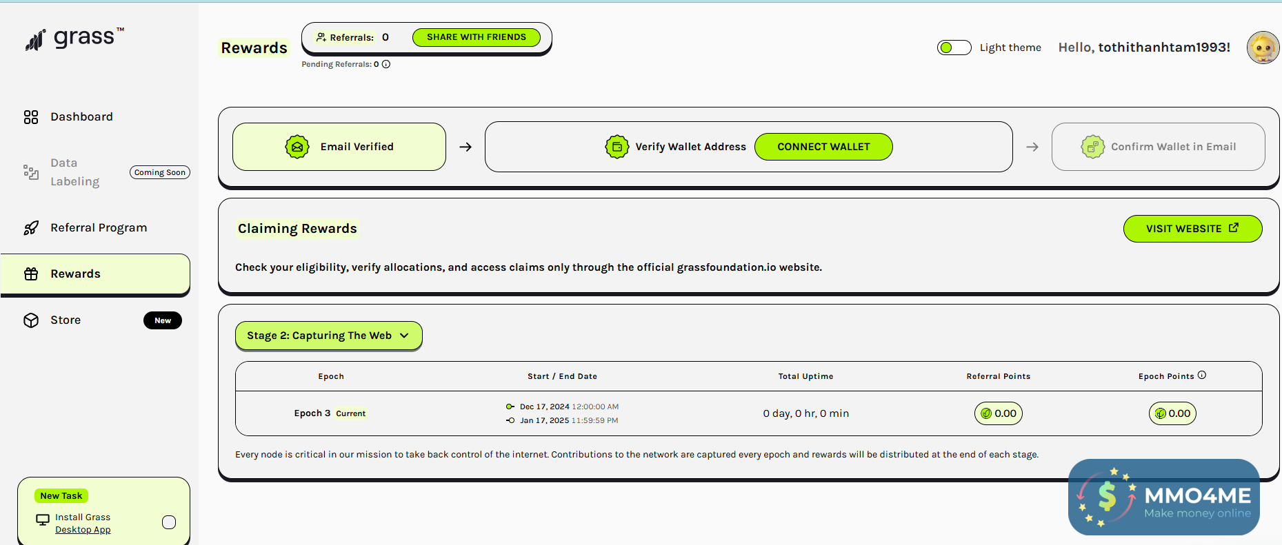Image resolution: width=1282 pixels, height=545 pixels.
Task: Click the New Task label
Action: coord(61,496)
